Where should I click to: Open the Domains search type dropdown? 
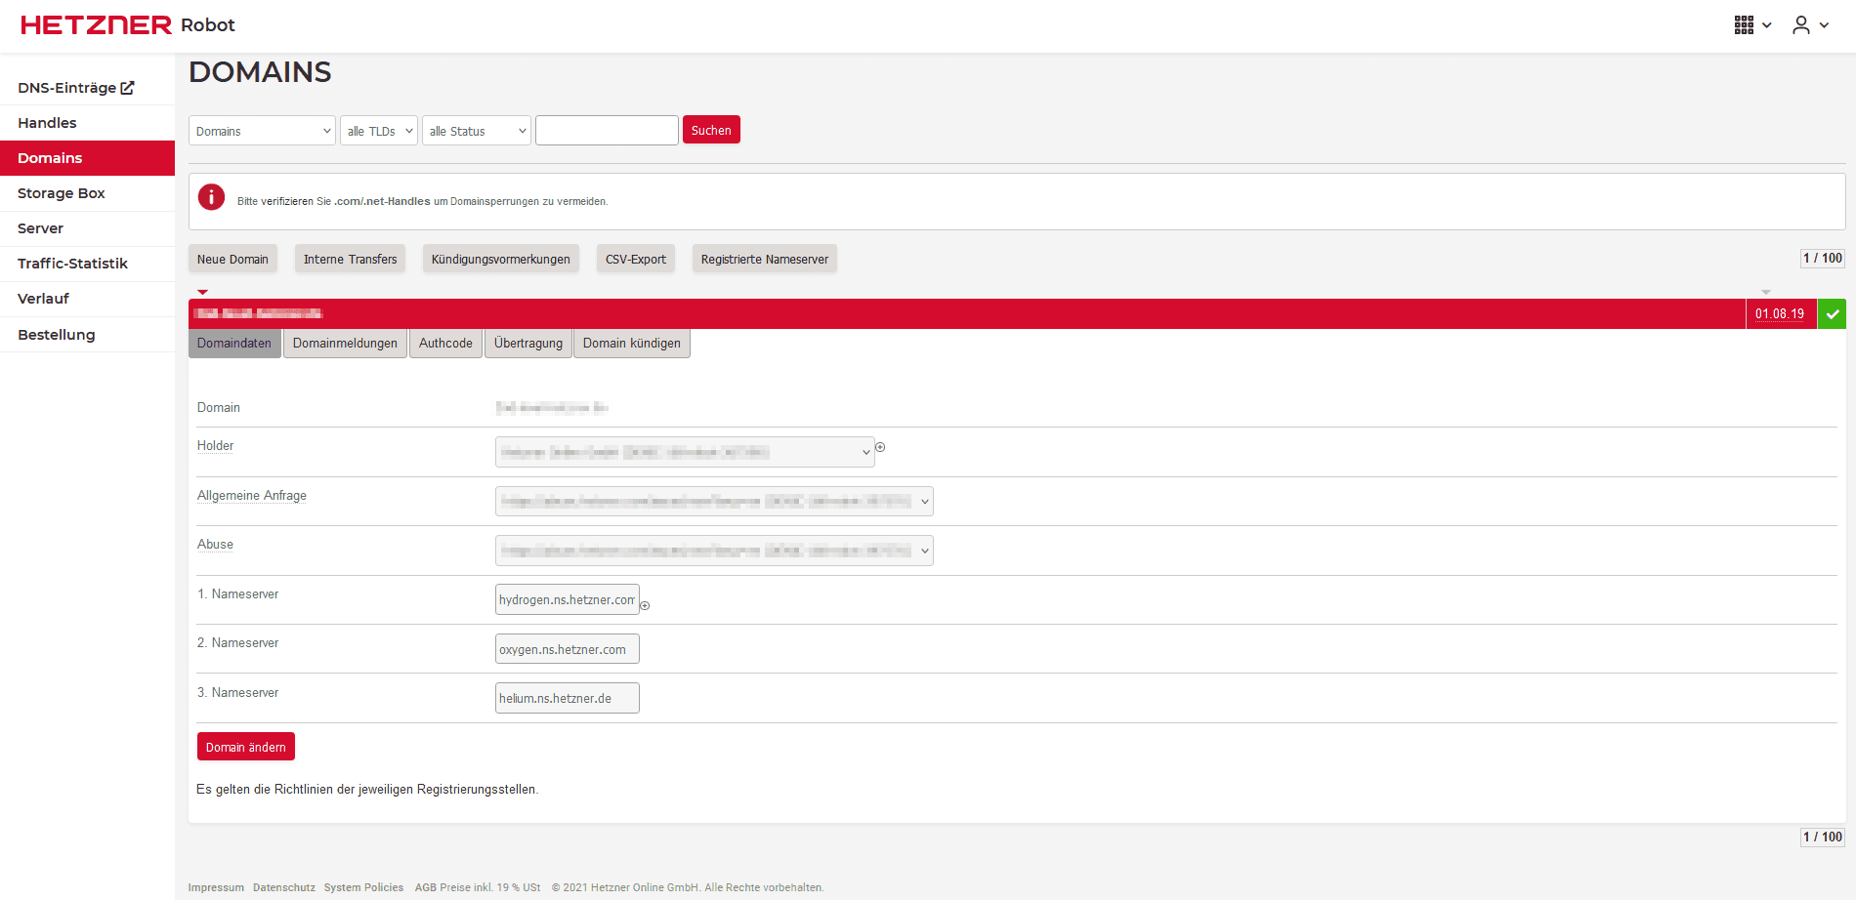(262, 131)
